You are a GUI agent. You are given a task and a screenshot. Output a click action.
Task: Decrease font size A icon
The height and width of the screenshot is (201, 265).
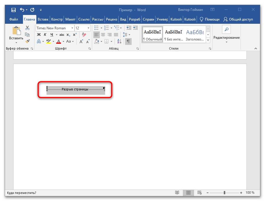pyautogui.click(x=88, y=41)
